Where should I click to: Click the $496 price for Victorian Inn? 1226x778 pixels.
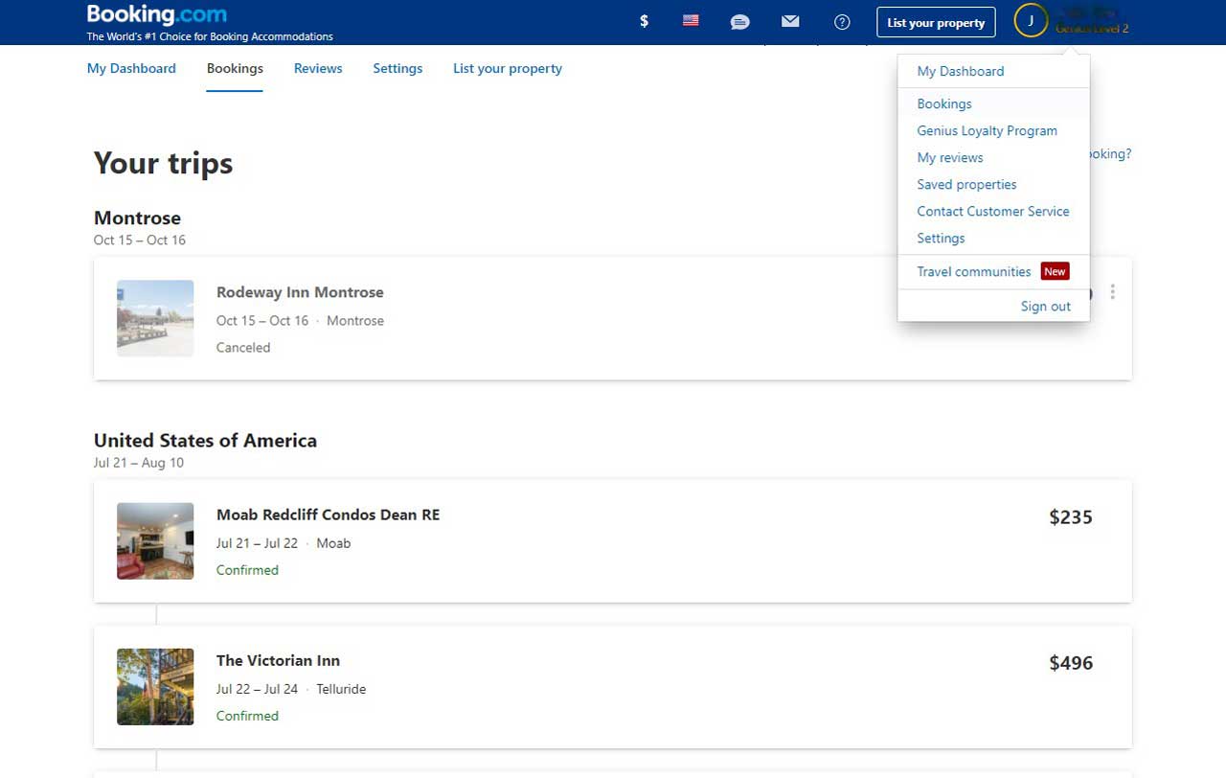(1071, 663)
